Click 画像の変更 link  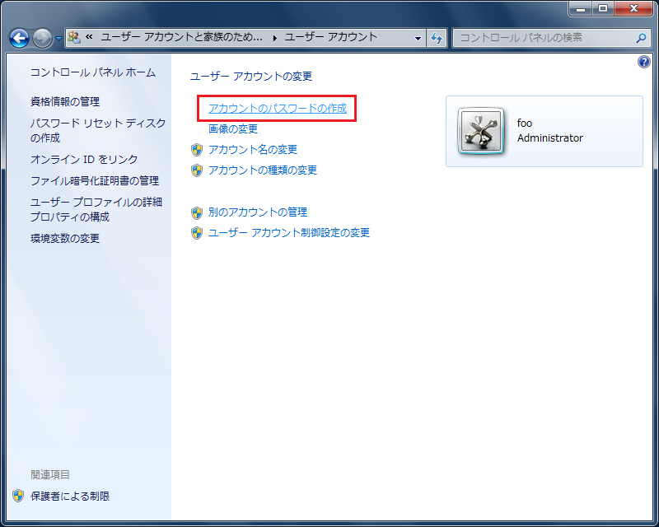point(233,128)
